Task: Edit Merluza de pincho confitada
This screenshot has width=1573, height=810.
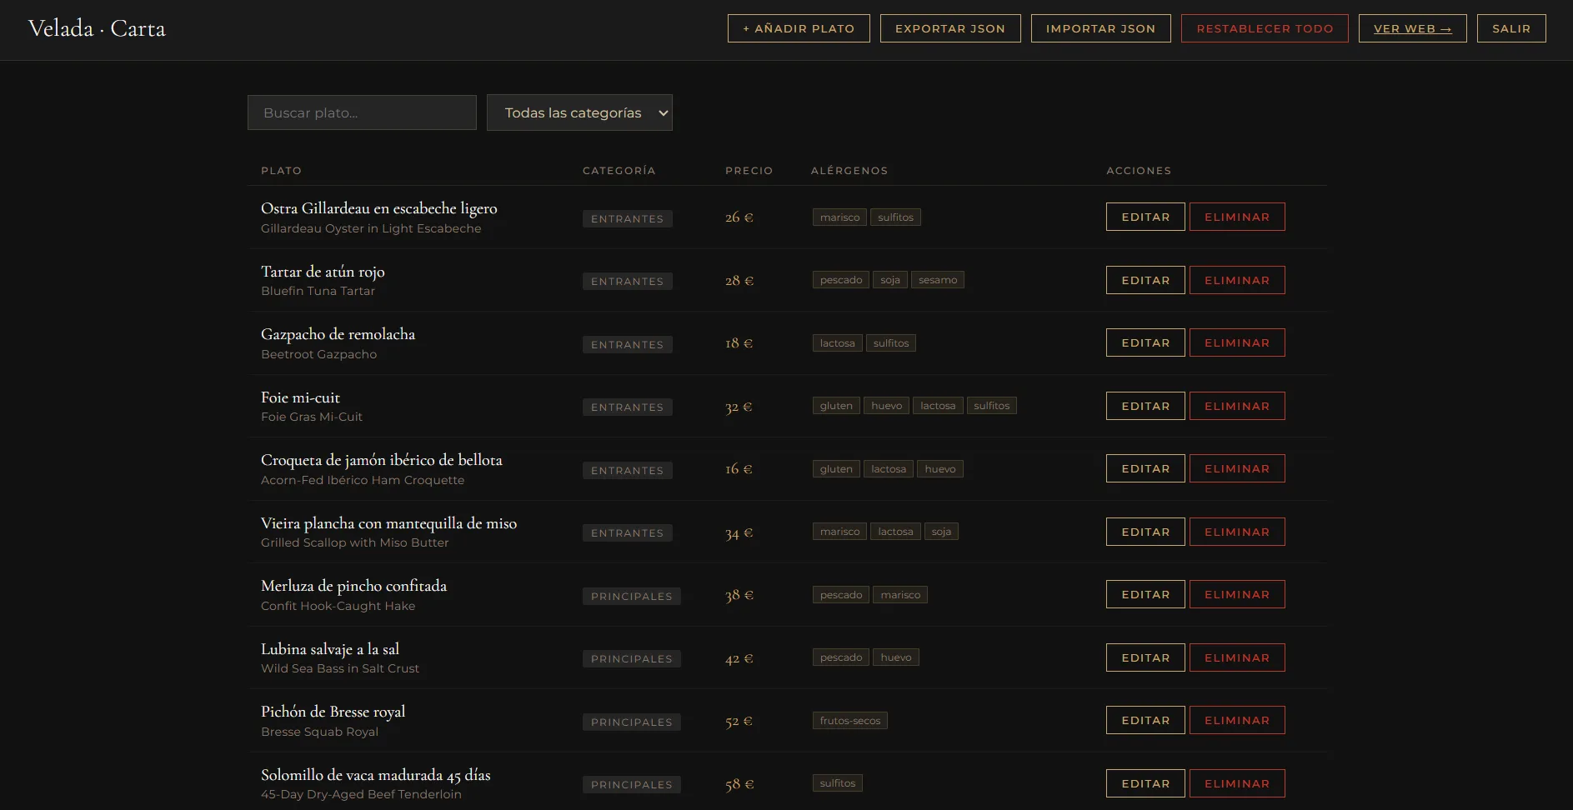Action: click(1145, 594)
